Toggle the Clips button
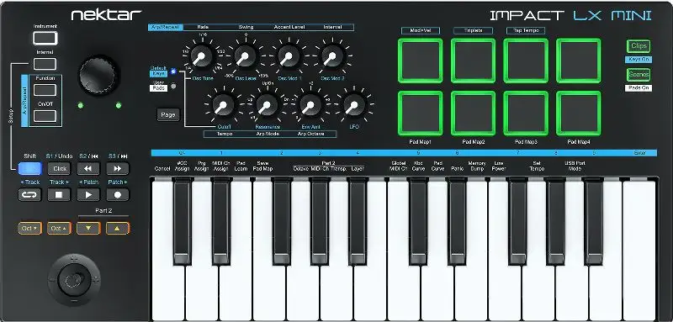The image size is (673, 322). click(x=639, y=46)
